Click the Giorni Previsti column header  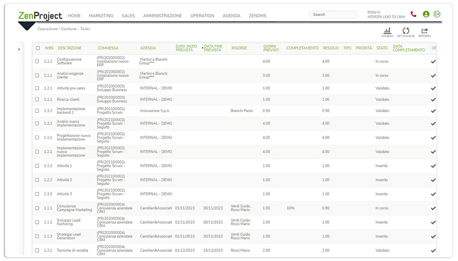271,48
